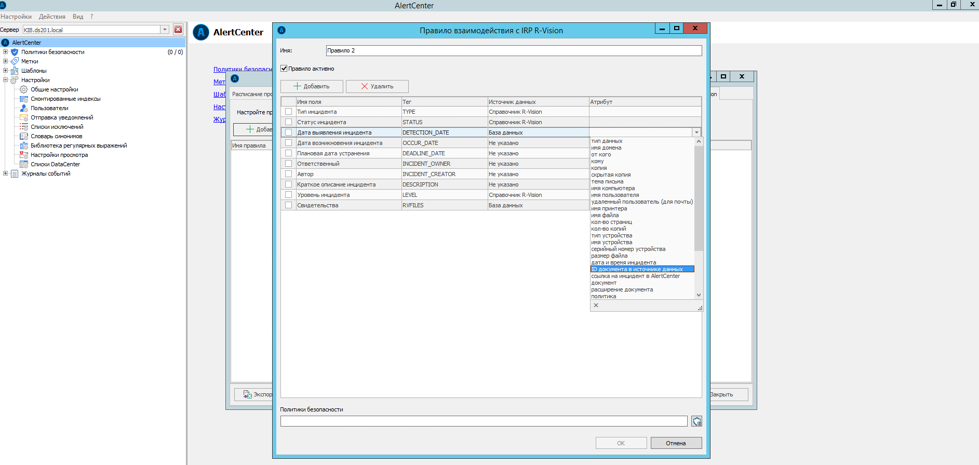Click the Источник данных column header
The height and width of the screenshot is (465, 979).
(x=538, y=102)
